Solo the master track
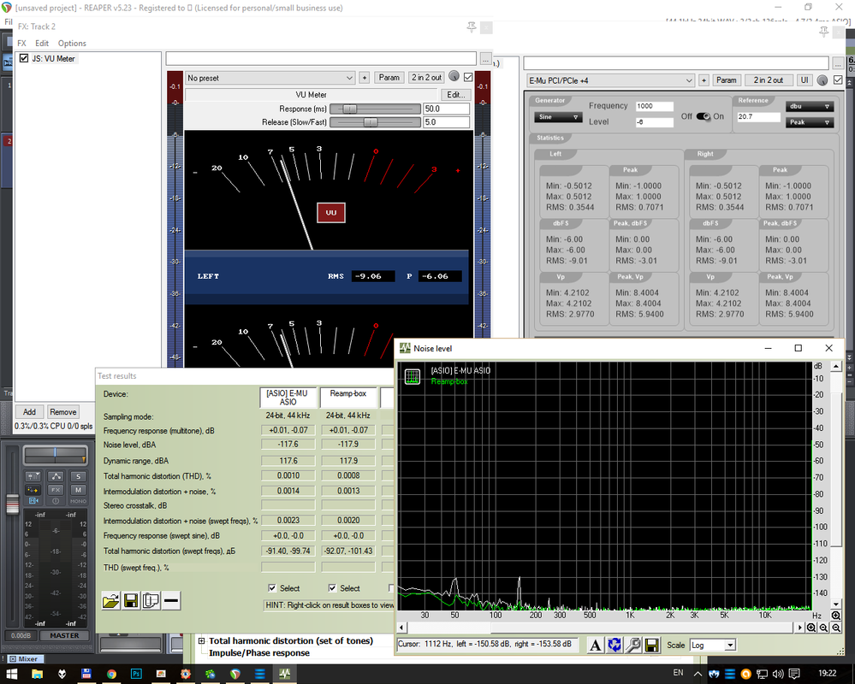Screen dimensions: 855x684 click(78, 476)
